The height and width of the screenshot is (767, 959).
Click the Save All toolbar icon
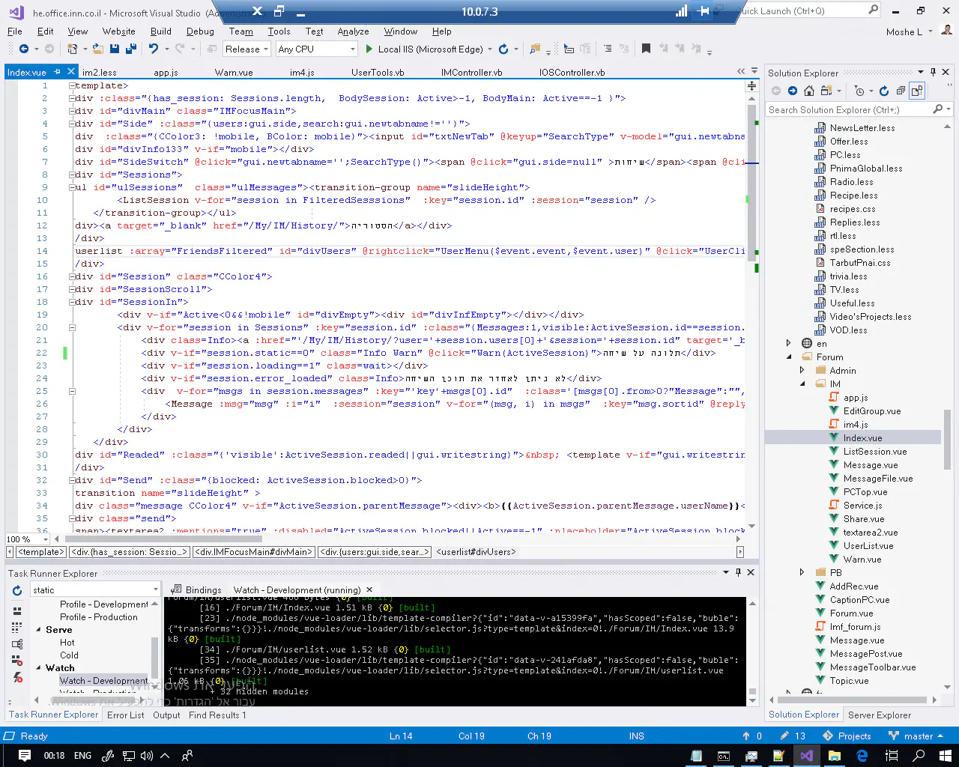[x=130, y=49]
